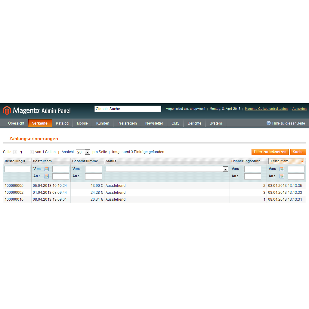Open the Berichte menu
The width and height of the screenshot is (309, 309).
point(194,123)
